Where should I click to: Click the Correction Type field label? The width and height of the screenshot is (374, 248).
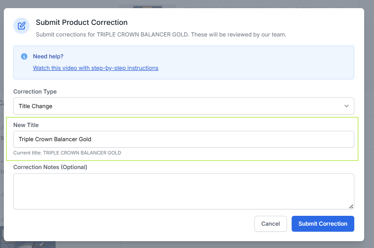click(35, 91)
